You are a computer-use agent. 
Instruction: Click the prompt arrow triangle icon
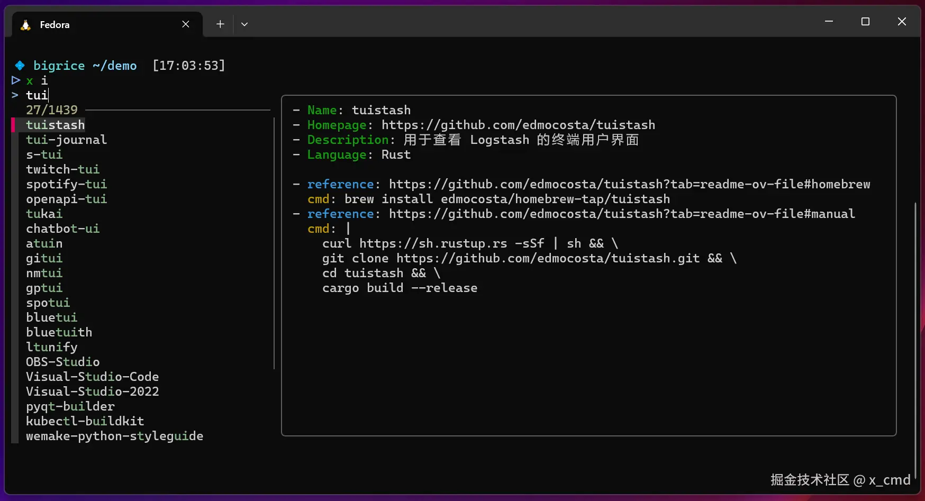click(16, 80)
